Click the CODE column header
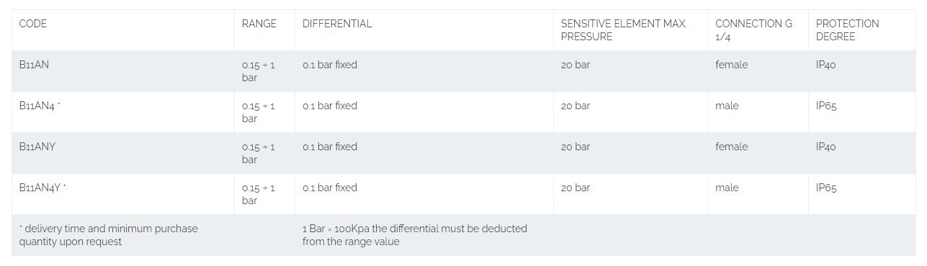This screenshot has width=927, height=266. click(x=33, y=24)
